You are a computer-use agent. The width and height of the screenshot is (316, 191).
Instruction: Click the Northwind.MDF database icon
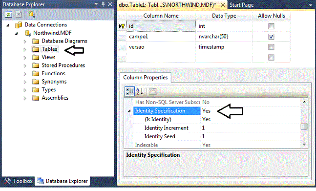pyautogui.click(x=28, y=33)
